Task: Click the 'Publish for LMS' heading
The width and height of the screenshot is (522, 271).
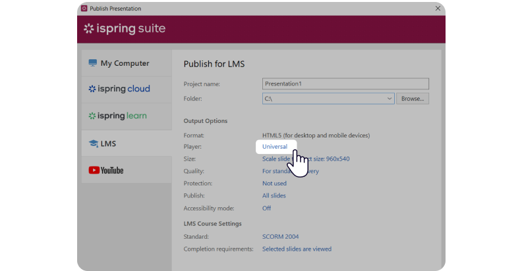Action: (214, 64)
